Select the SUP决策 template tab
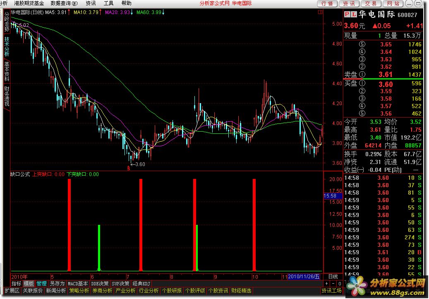Screen dimensions: 429x299 pos(120,284)
